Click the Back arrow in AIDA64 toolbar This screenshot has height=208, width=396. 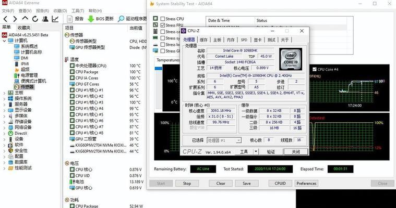(6, 19)
